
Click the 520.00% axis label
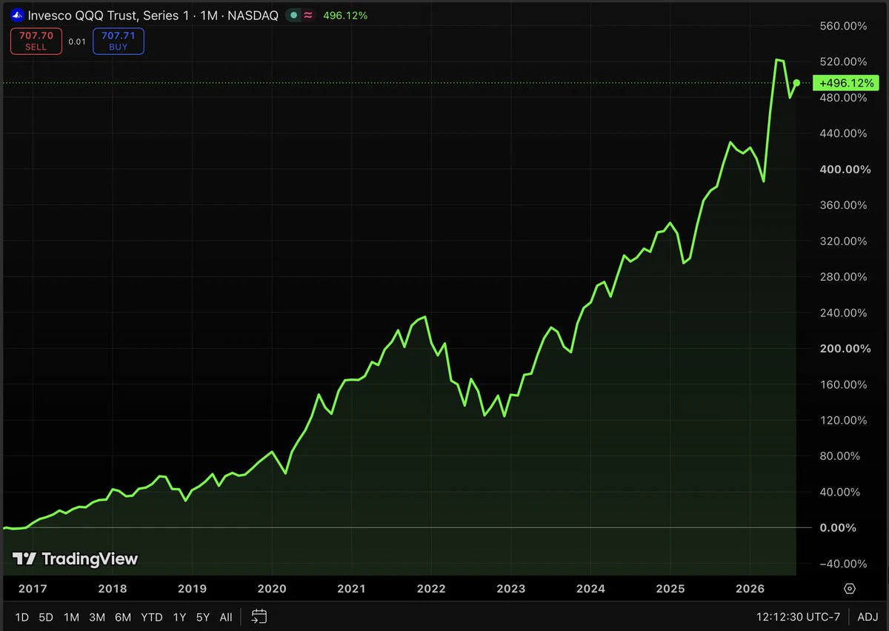[x=845, y=61]
